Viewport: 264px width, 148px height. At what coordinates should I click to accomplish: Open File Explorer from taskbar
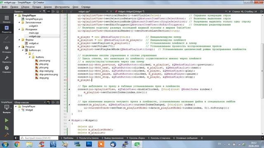[x=29, y=144]
